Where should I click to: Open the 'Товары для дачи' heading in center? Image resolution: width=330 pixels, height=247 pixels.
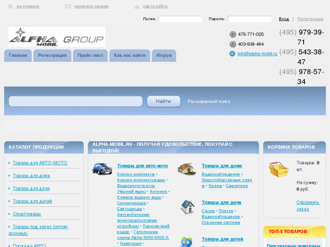pyautogui.click(x=222, y=203)
